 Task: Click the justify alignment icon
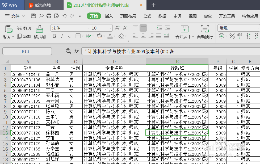pyautogui.click(x=159, y=36)
